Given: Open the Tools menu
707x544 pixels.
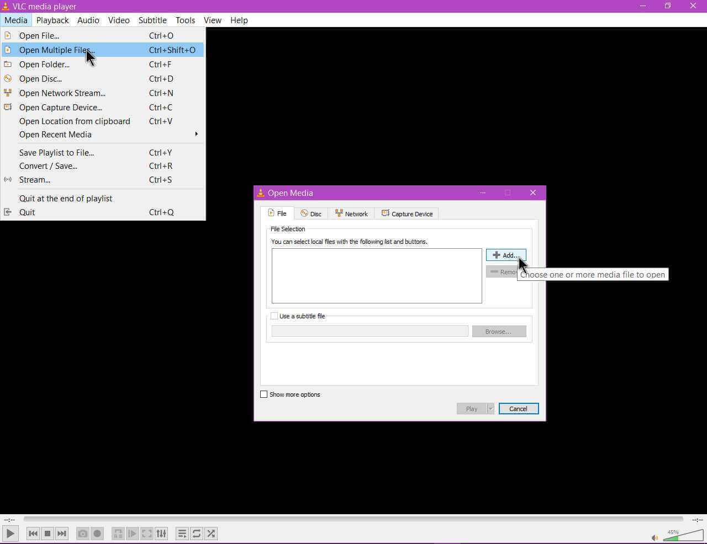Looking at the screenshot, I should tap(185, 20).
